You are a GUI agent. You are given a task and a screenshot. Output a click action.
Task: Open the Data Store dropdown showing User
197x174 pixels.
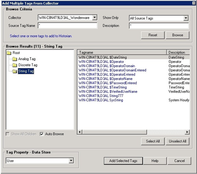tap(71, 161)
